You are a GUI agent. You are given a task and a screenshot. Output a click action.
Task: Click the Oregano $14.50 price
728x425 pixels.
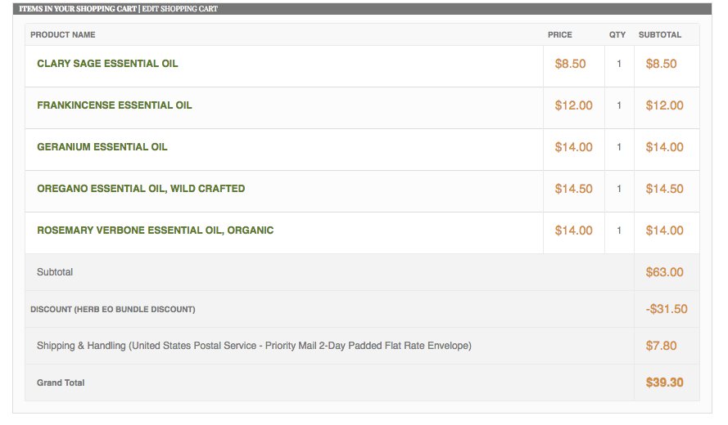pos(573,189)
